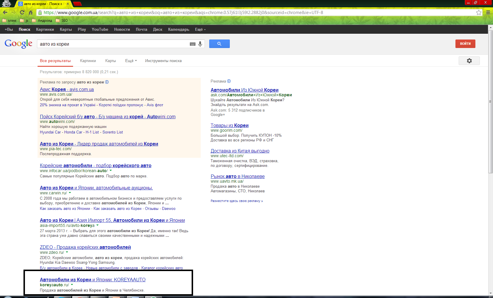Open YouTube in the top bar

tap(100, 29)
